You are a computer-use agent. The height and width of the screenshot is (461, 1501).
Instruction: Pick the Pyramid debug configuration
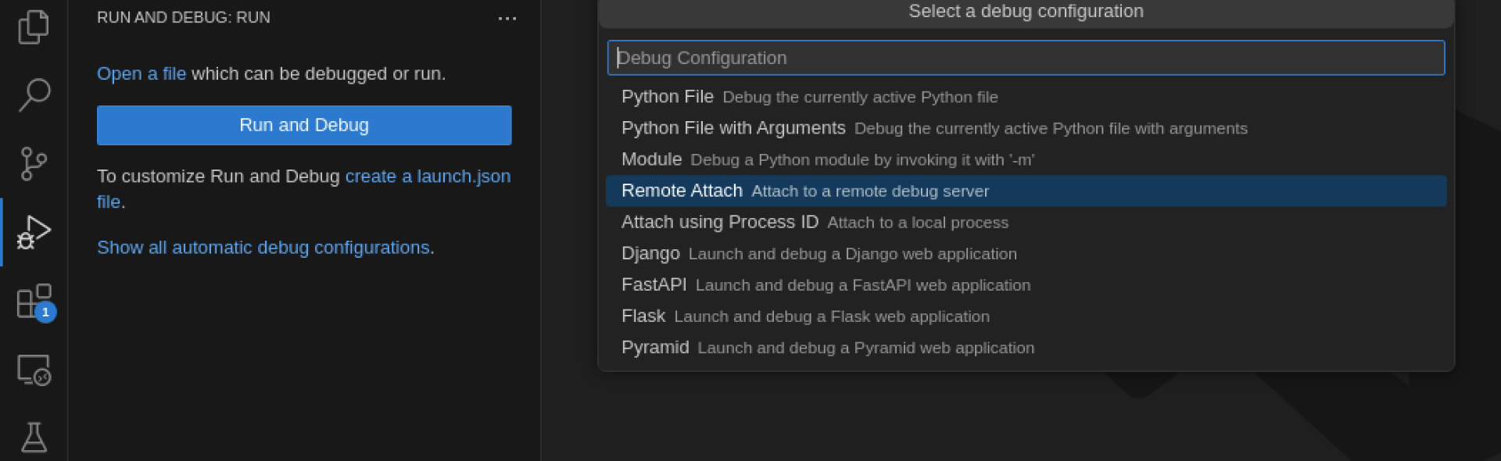tap(1026, 347)
